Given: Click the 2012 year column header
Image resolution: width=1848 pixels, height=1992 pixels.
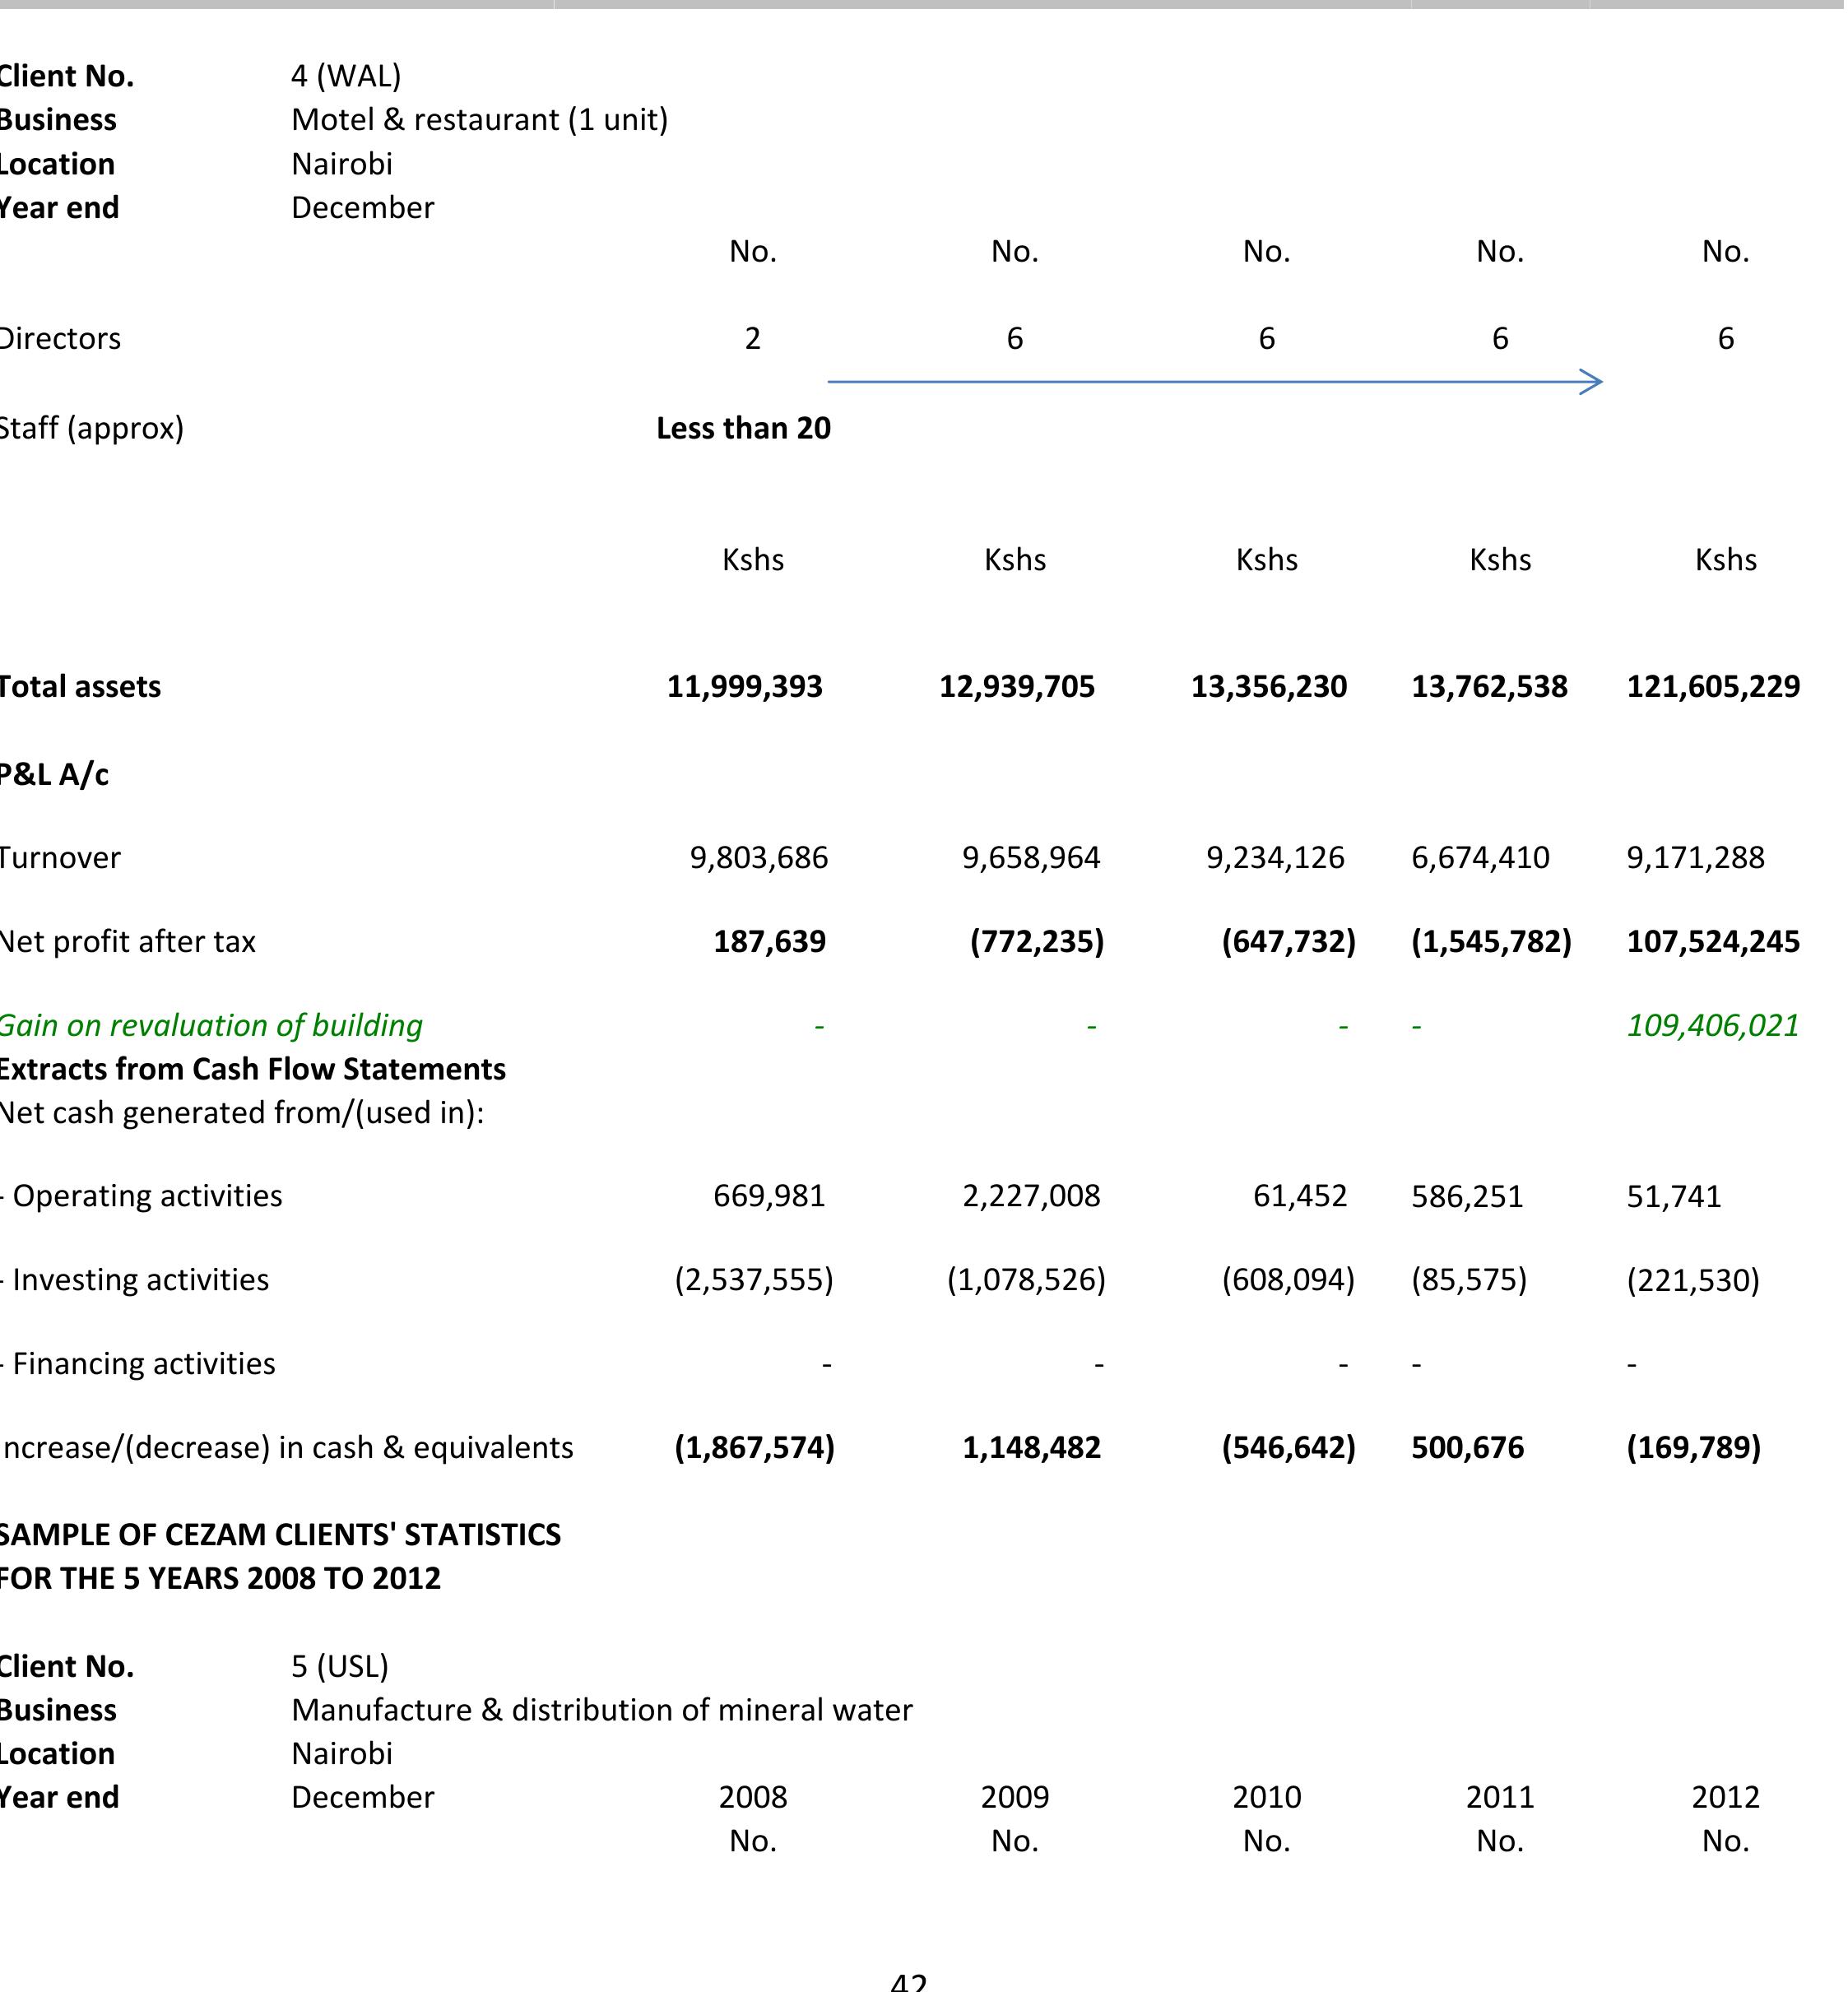Looking at the screenshot, I should pyautogui.click(x=1726, y=1798).
